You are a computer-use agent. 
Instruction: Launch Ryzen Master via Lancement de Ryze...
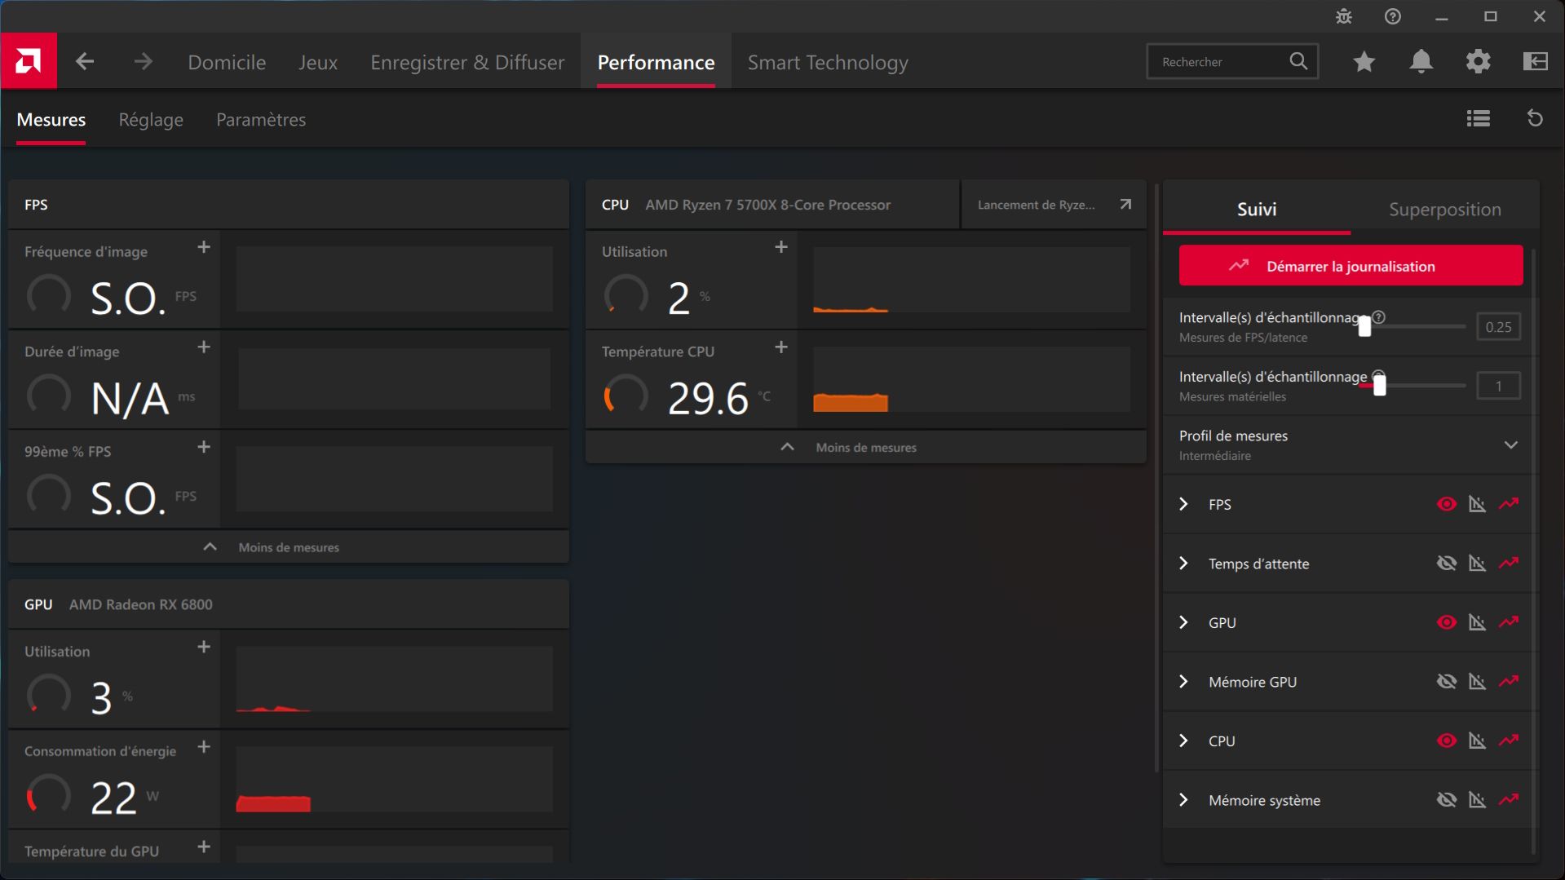pos(1054,205)
